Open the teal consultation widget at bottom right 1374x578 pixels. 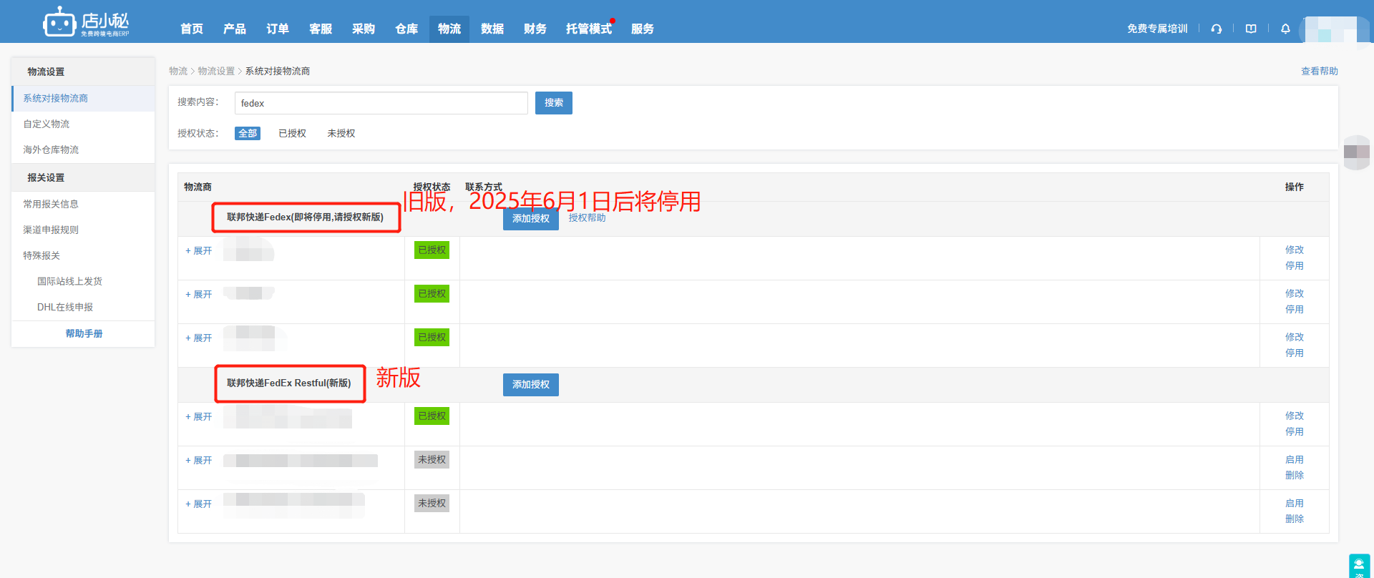point(1359,566)
